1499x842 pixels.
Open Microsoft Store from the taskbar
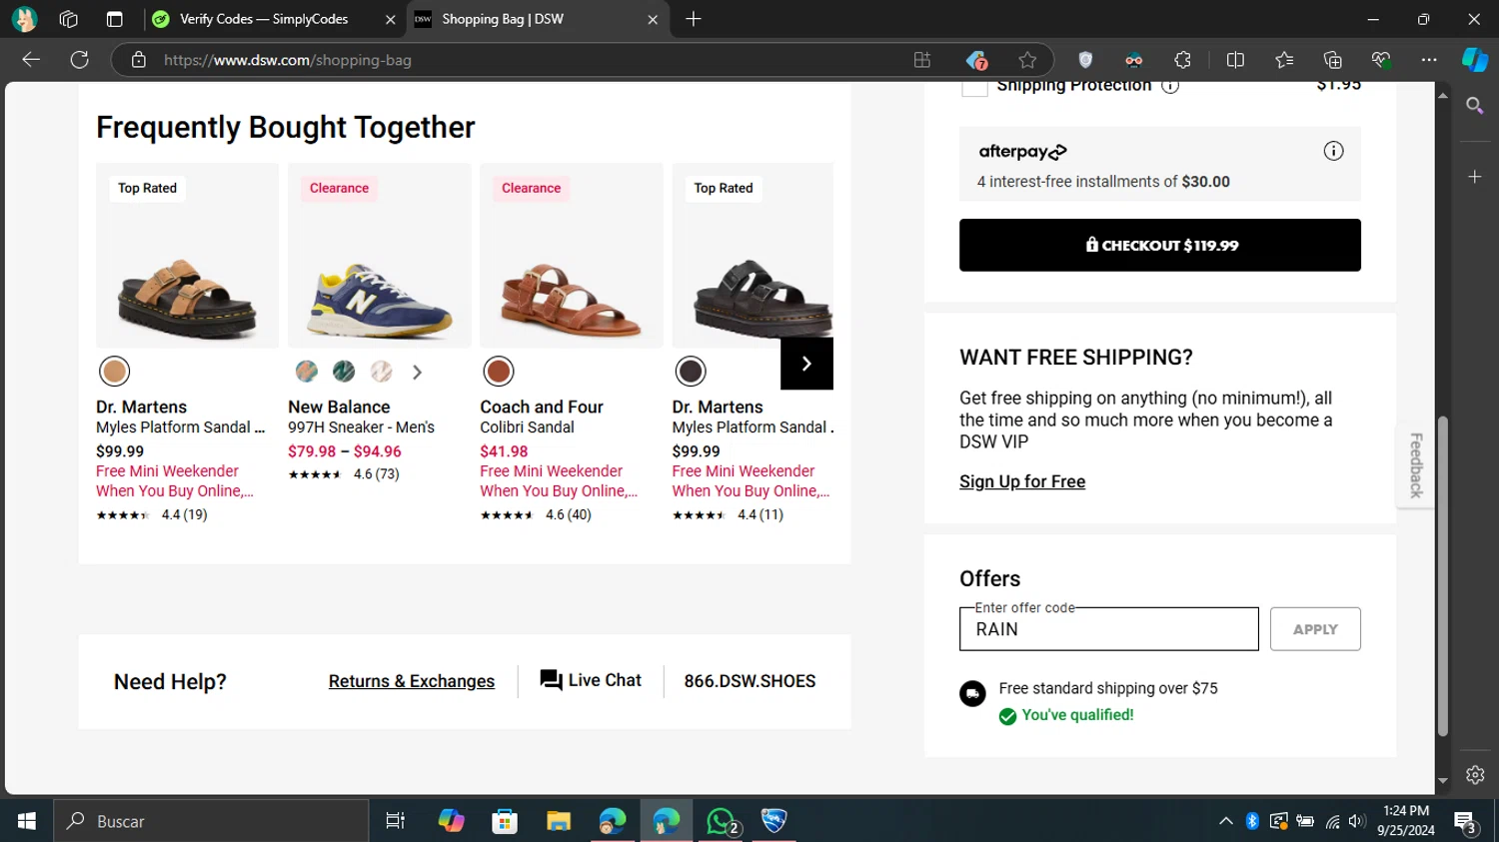(x=505, y=821)
